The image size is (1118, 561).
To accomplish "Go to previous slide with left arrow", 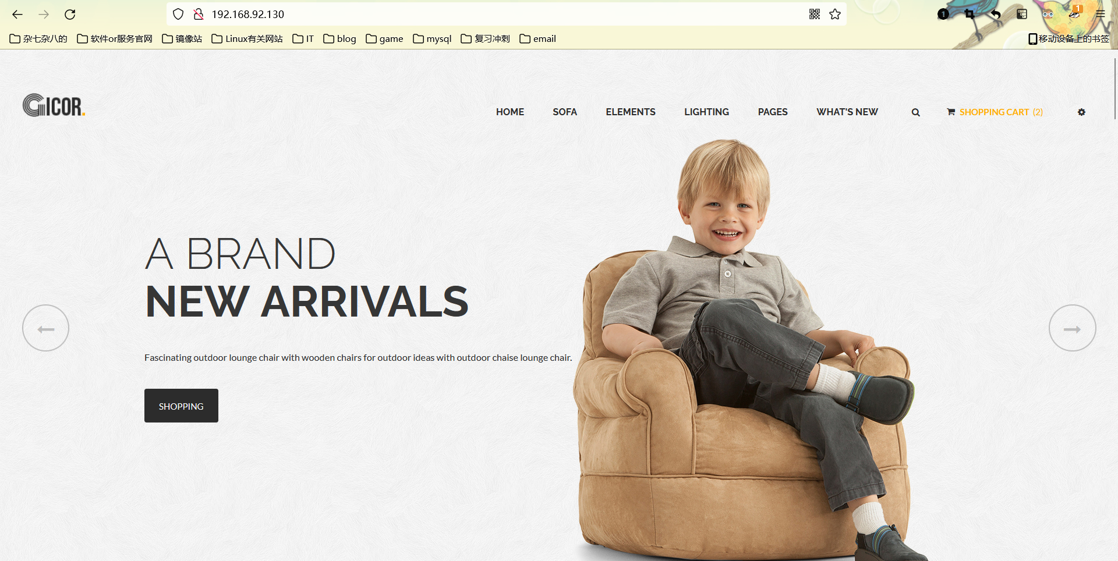I will (45, 328).
